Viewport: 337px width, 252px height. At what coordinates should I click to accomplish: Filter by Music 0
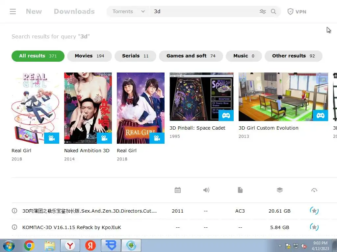(x=244, y=56)
